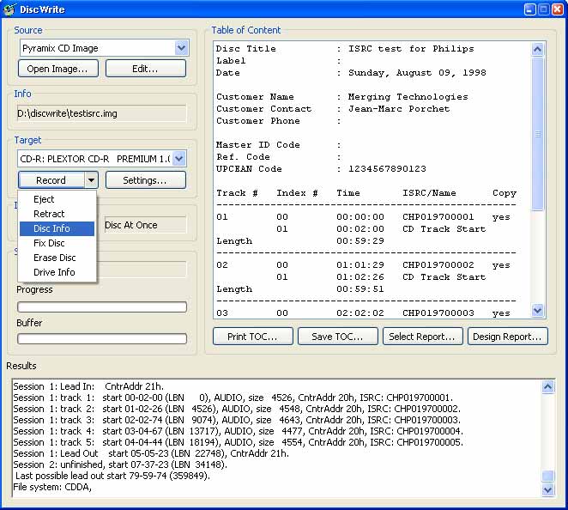The width and height of the screenshot is (568, 510).
Task: Click the DiscWrite title bar app icon
Action: tap(11, 9)
